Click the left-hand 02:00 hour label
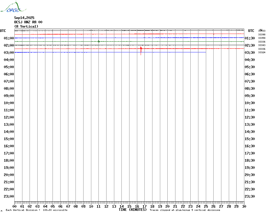The height and width of the screenshot is (214, 267). (x=9, y=45)
